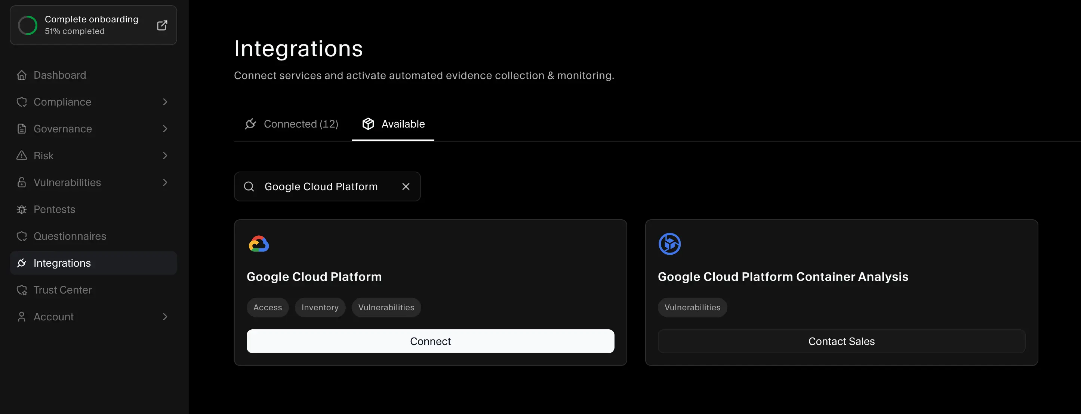
Task: Click the Google Cloud Platform search field
Action: (x=327, y=186)
